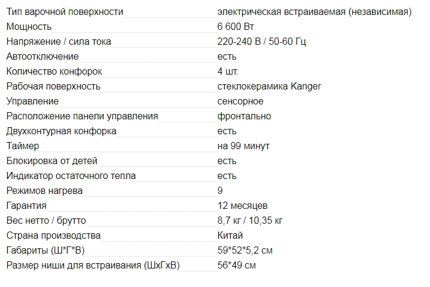Select the '4 шт.' burner count value
Viewport: 430px width, 287px height.
(x=228, y=71)
